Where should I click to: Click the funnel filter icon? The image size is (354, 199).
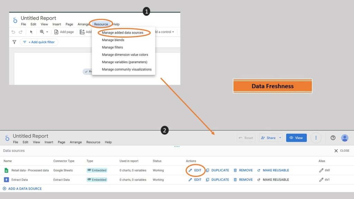14,42
